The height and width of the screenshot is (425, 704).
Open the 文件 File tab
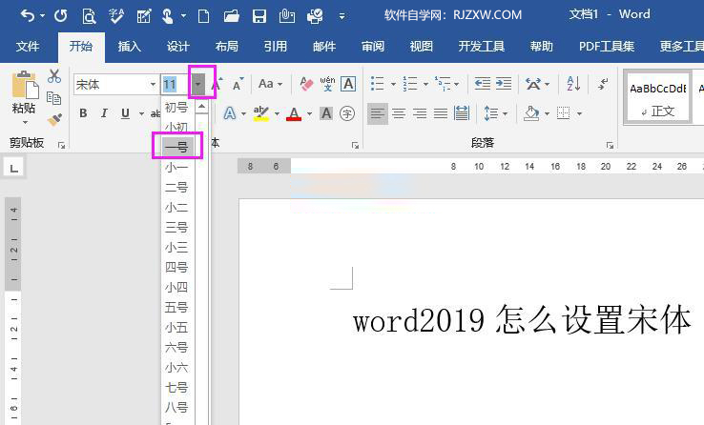click(28, 46)
